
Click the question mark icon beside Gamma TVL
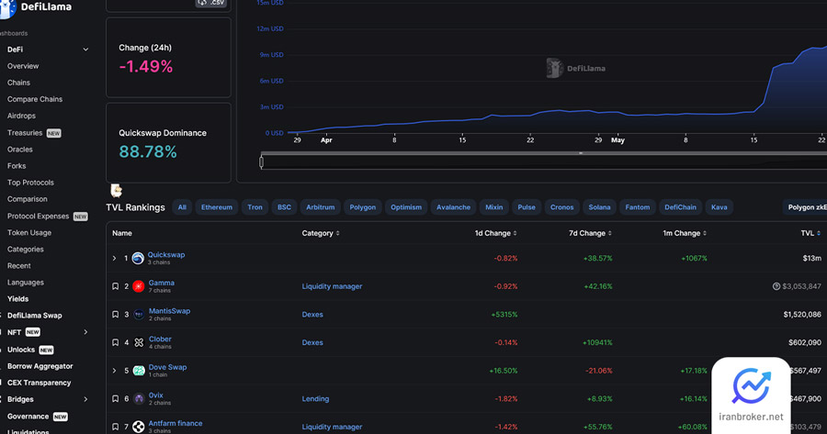[776, 286]
